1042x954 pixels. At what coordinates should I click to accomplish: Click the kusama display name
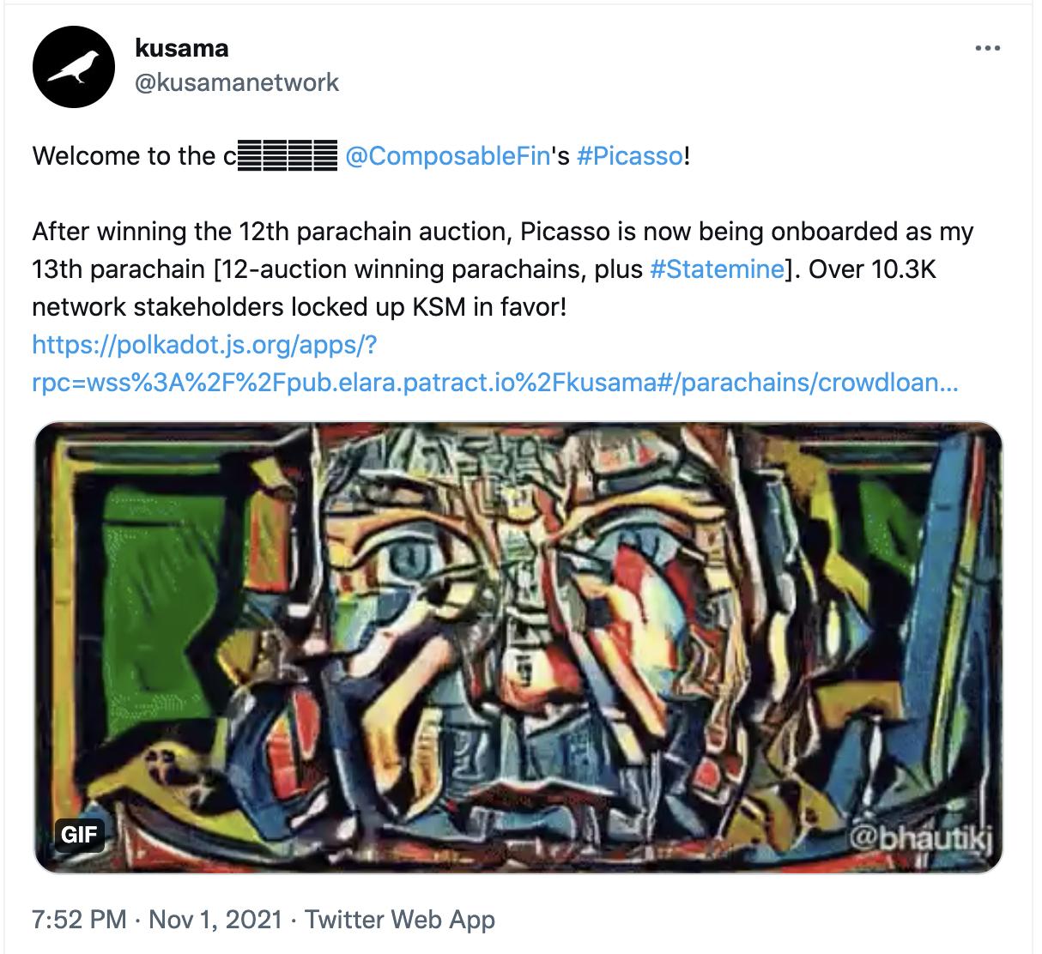(180, 48)
